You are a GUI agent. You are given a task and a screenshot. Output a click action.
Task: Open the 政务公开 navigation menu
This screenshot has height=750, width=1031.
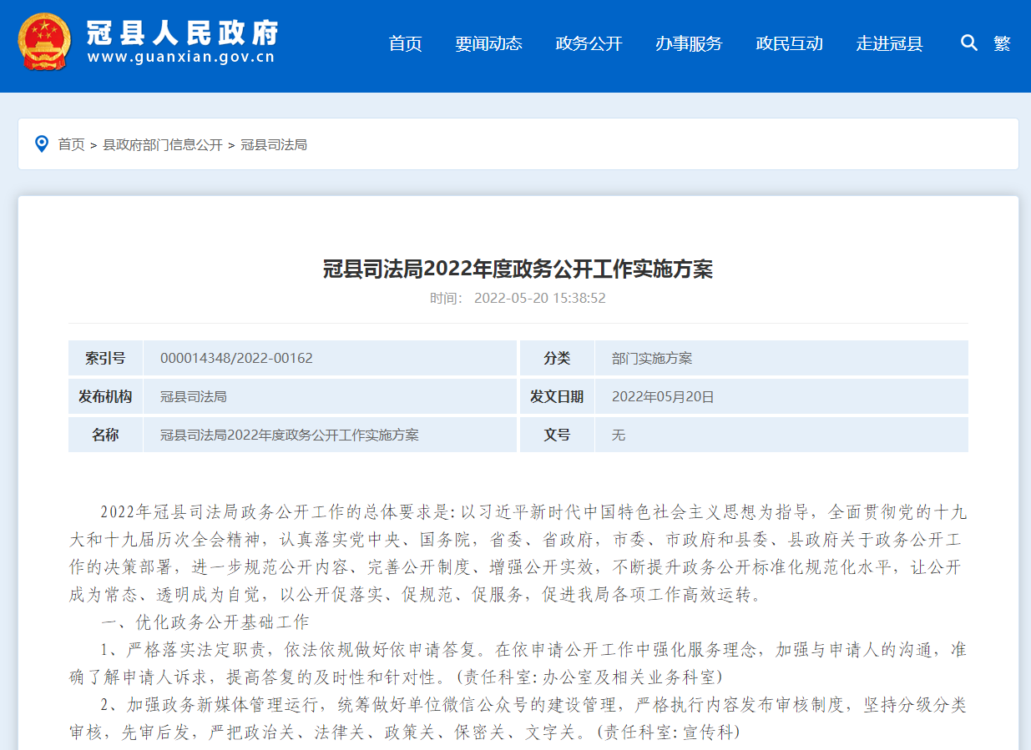(x=589, y=43)
